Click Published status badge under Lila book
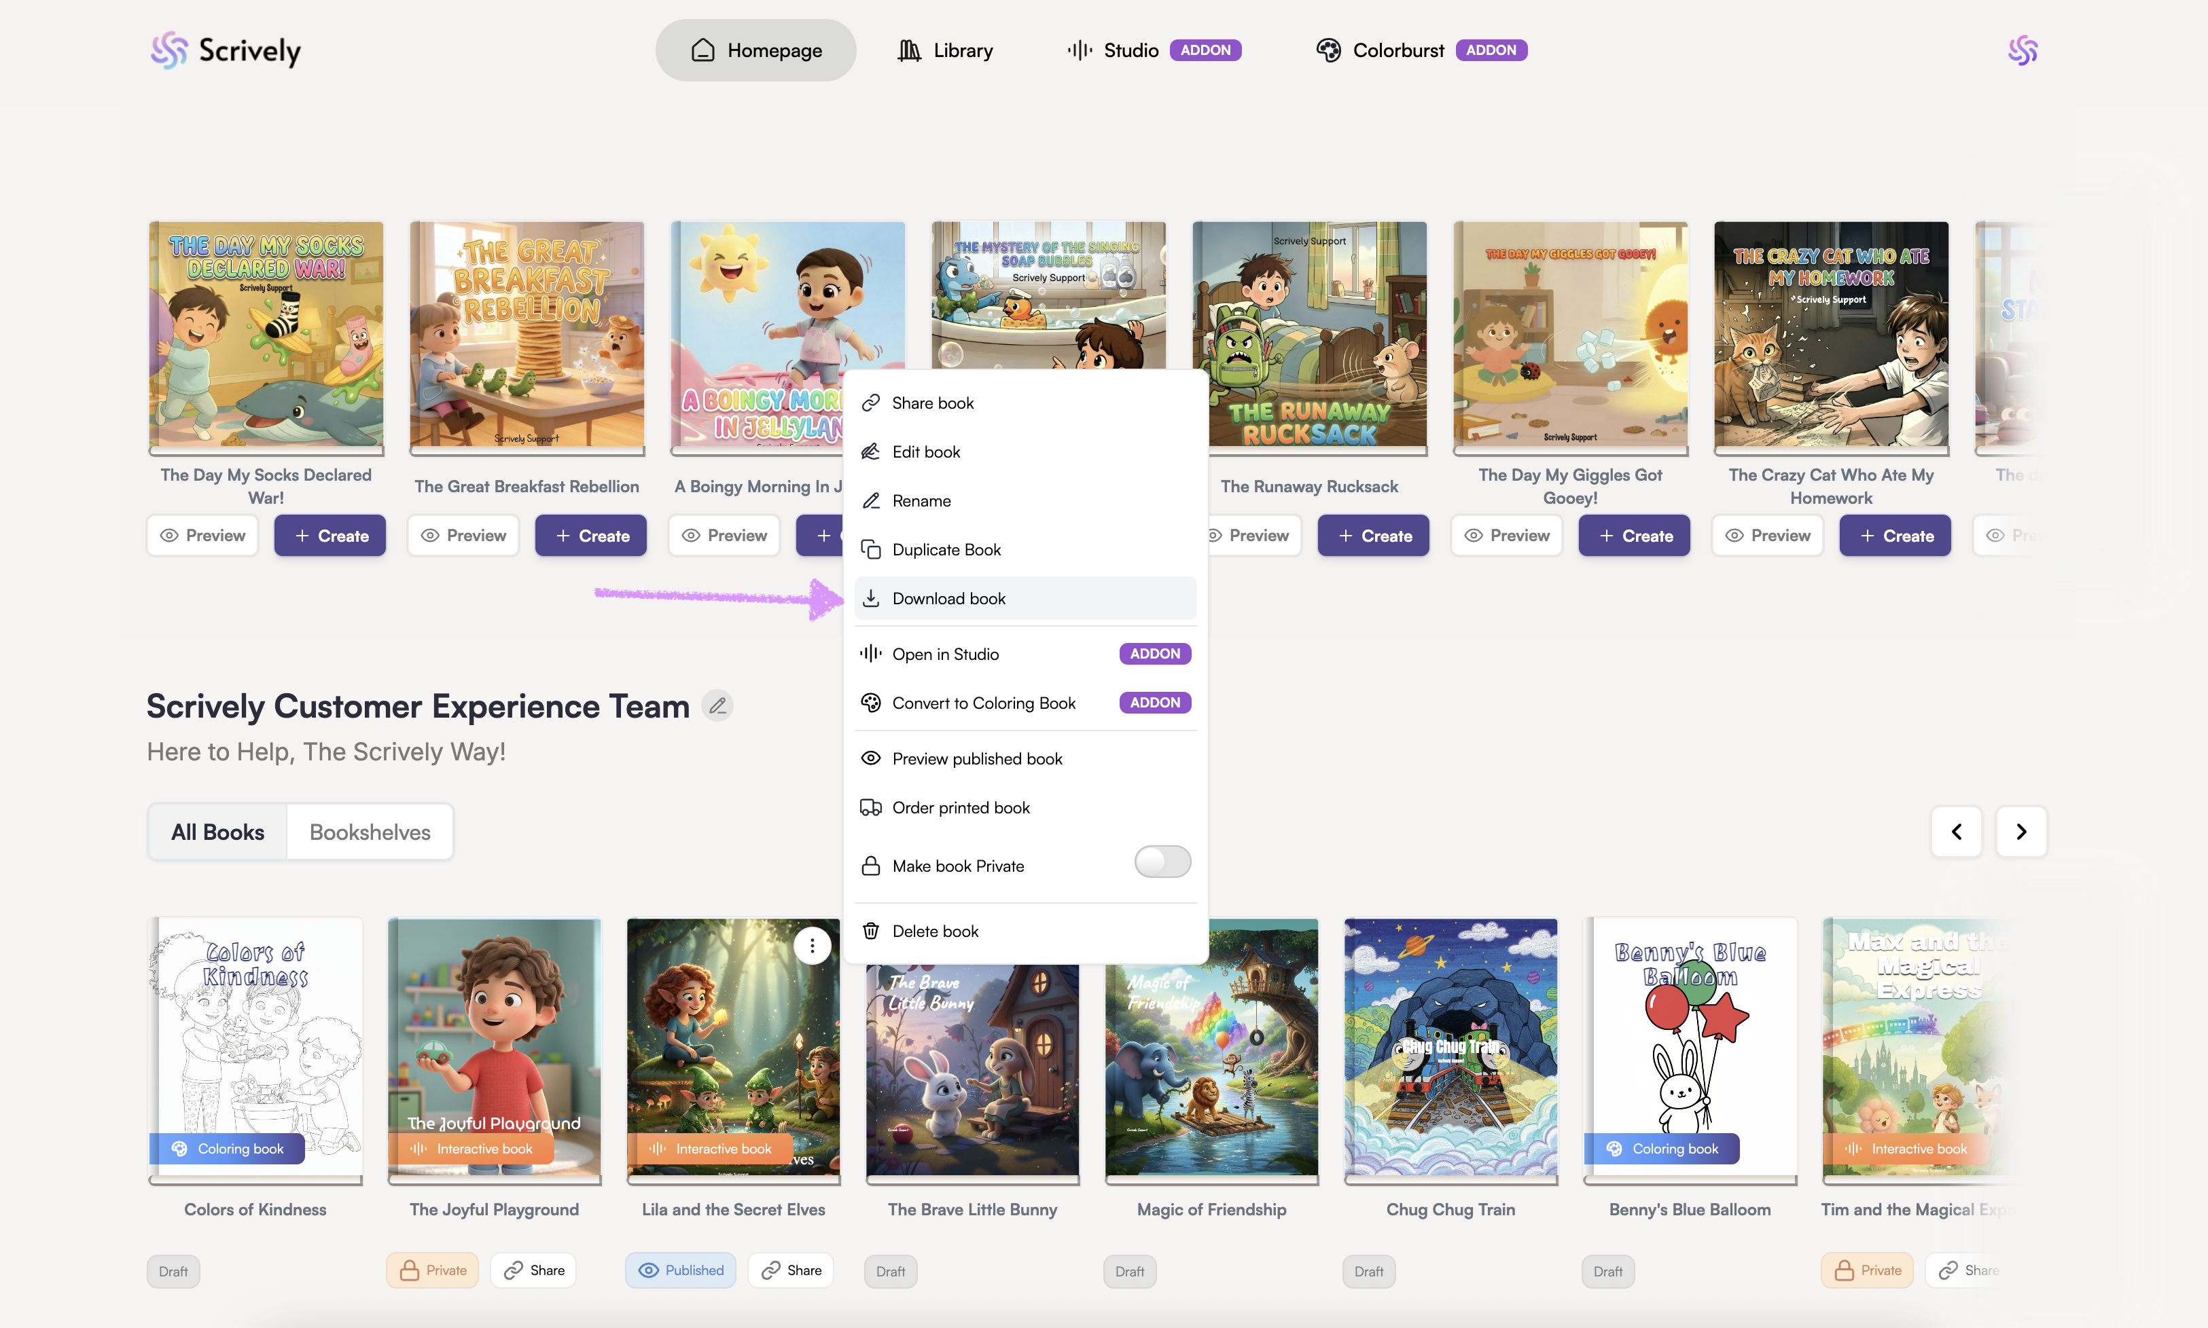Screen dimensions: 2208x1328 click(x=681, y=1270)
